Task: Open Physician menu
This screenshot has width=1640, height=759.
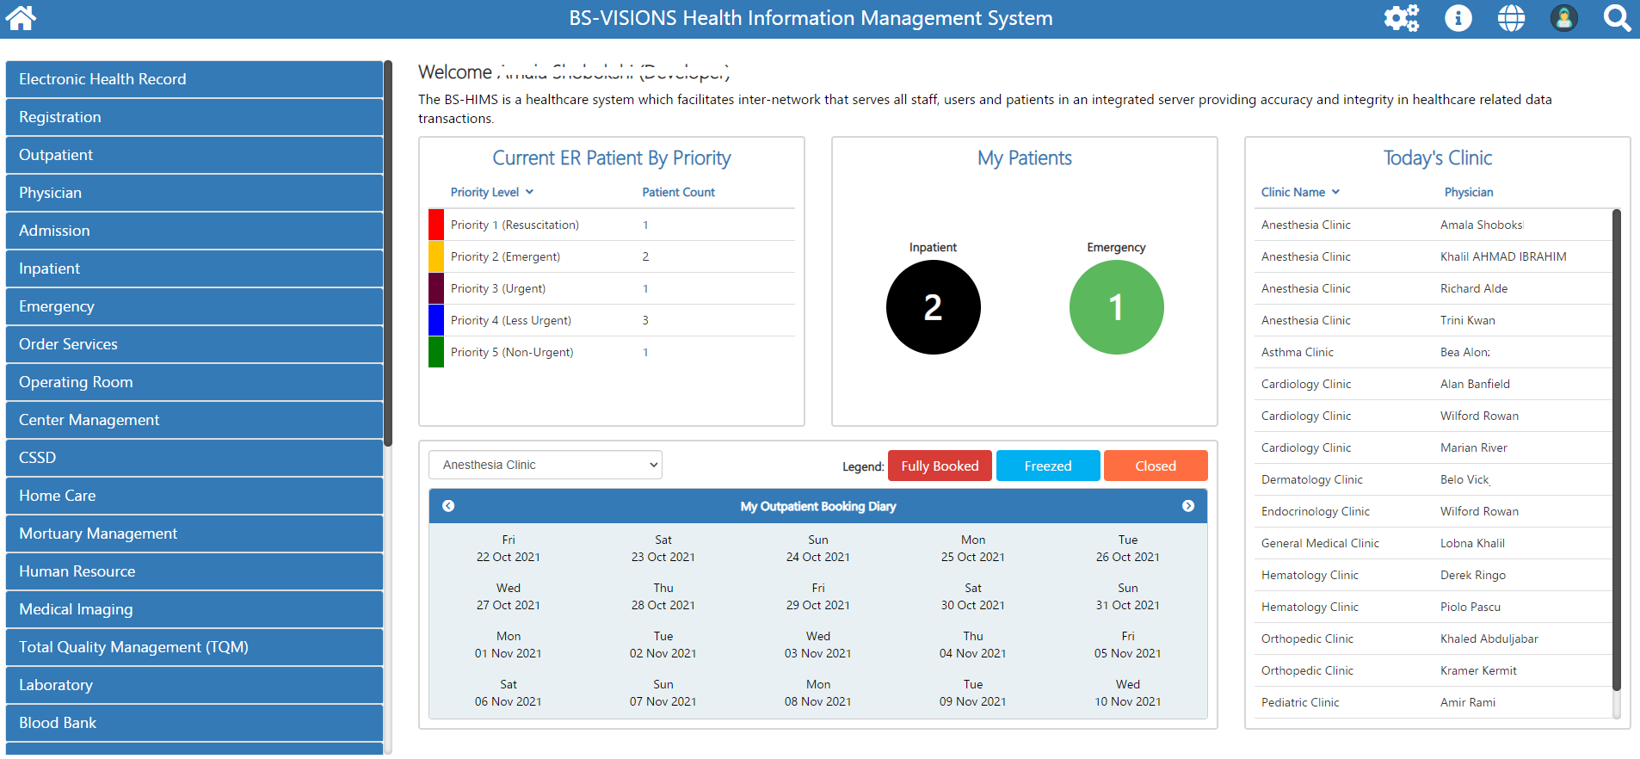Action: click(x=194, y=193)
